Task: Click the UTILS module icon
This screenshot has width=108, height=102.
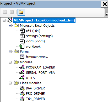Action: coord(22,78)
